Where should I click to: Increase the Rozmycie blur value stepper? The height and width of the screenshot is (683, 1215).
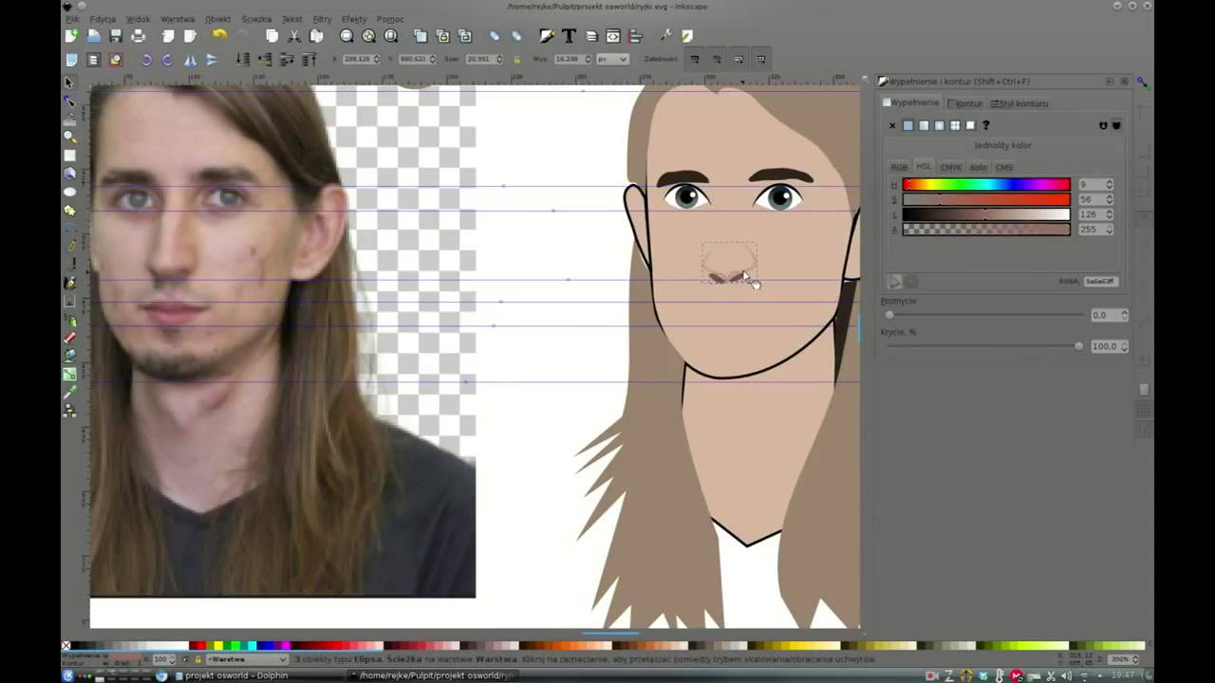1125,312
